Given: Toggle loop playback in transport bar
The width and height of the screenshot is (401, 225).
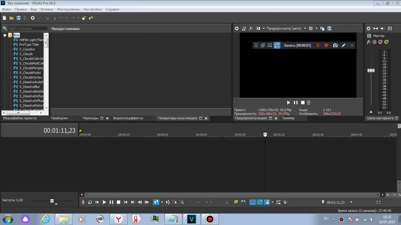Looking at the screenshot, I should click(90, 202).
